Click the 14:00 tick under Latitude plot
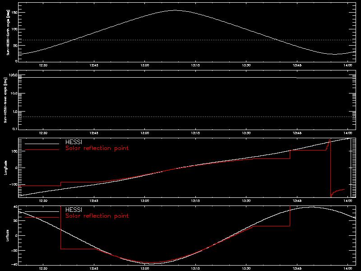This screenshot has width=361, height=271. click(348, 268)
